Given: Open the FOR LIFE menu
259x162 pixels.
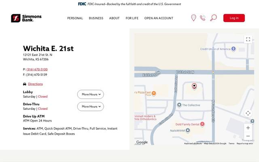Looking at the screenshot, I should pos(132,18).
